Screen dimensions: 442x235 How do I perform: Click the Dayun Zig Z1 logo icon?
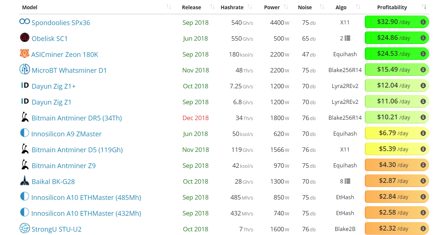tap(25, 101)
